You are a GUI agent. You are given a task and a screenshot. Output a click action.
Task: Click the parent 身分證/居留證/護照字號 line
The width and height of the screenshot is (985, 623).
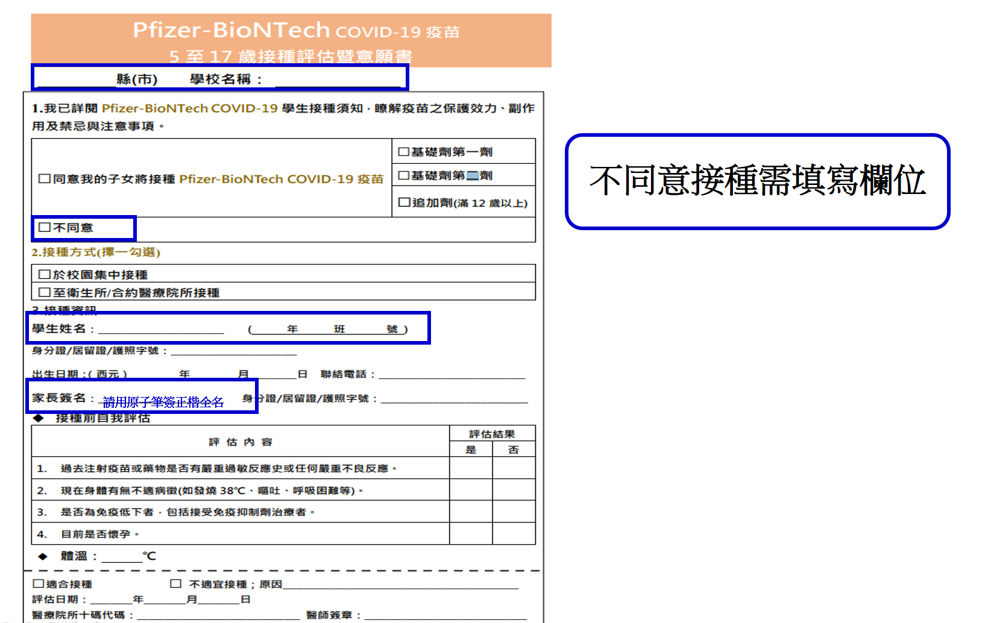point(455,398)
